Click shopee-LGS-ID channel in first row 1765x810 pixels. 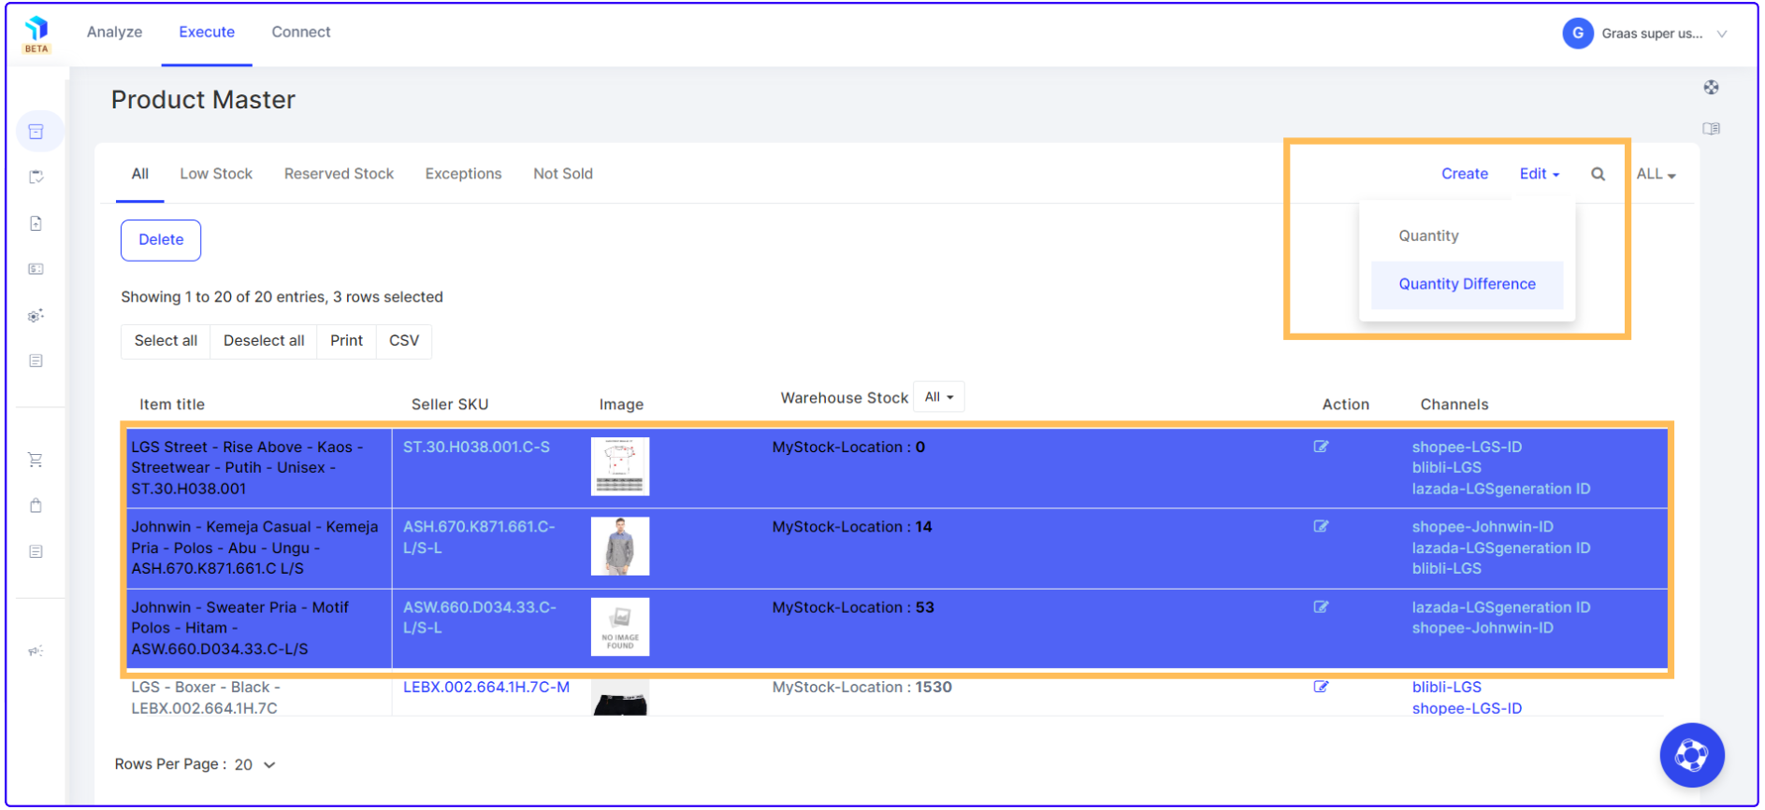point(1467,447)
